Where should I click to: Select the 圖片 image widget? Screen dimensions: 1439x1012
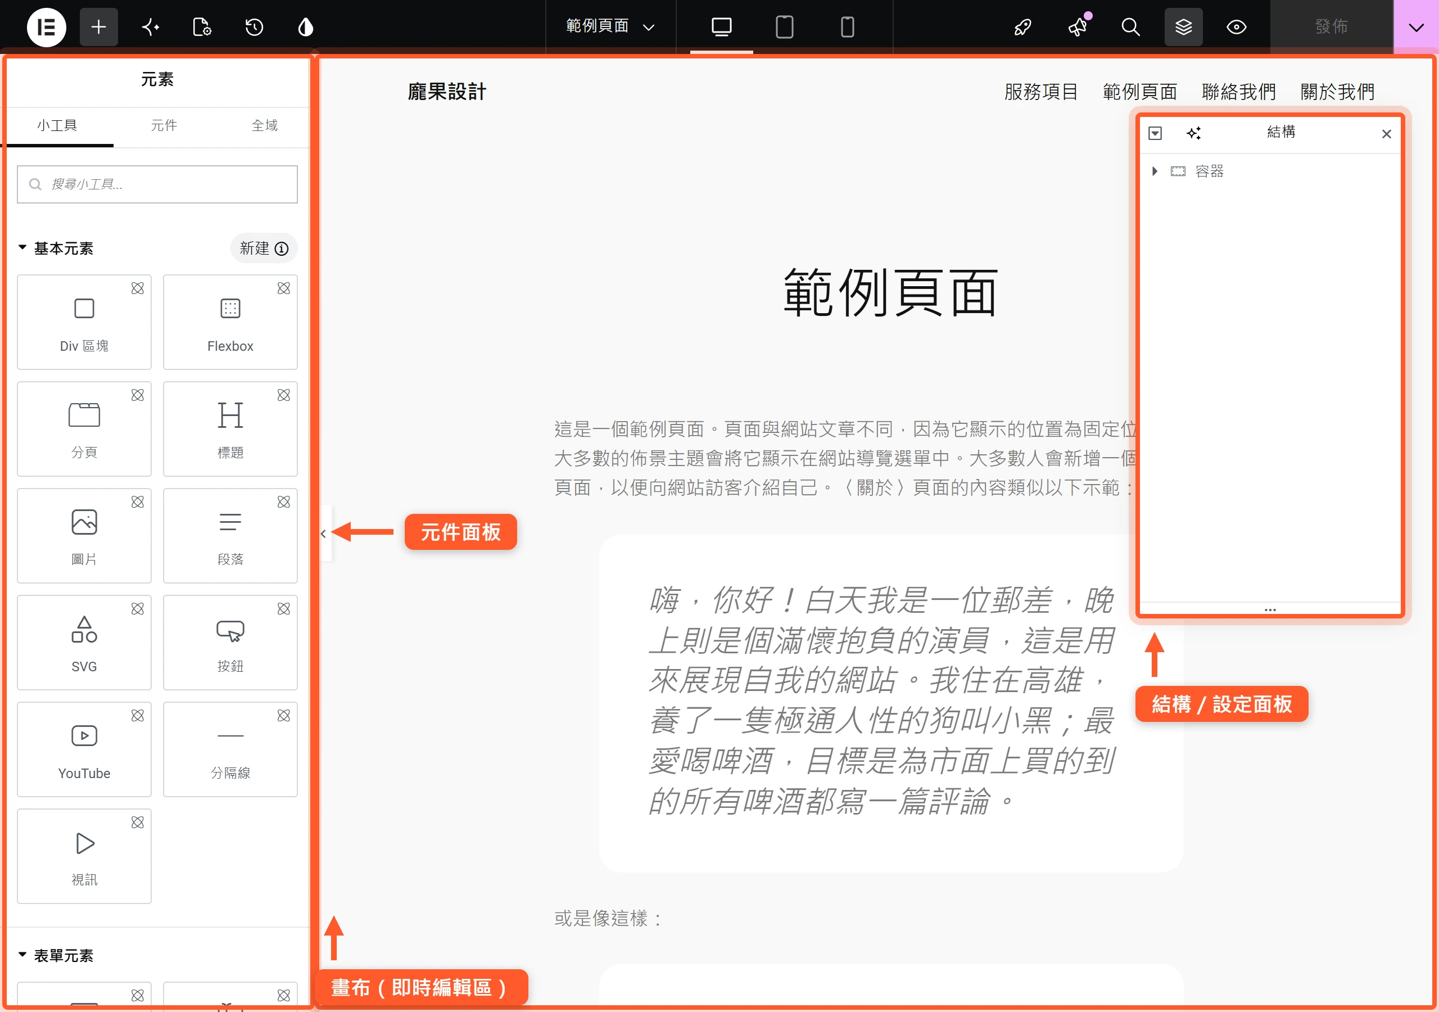click(84, 535)
